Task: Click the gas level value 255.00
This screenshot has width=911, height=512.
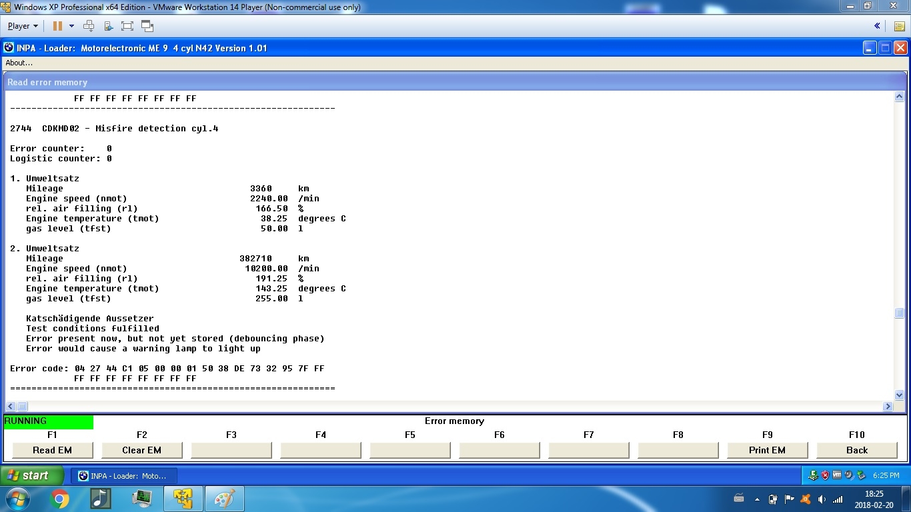Action: (x=271, y=299)
